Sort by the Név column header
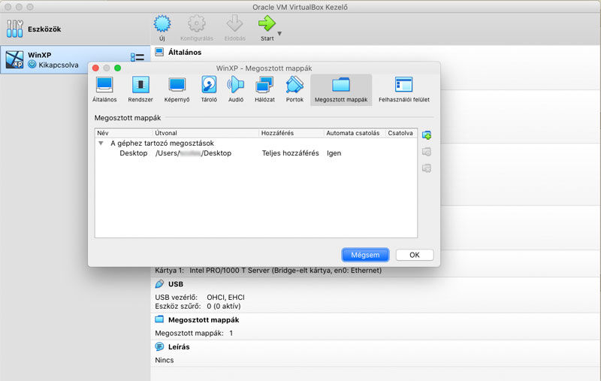 click(x=123, y=133)
